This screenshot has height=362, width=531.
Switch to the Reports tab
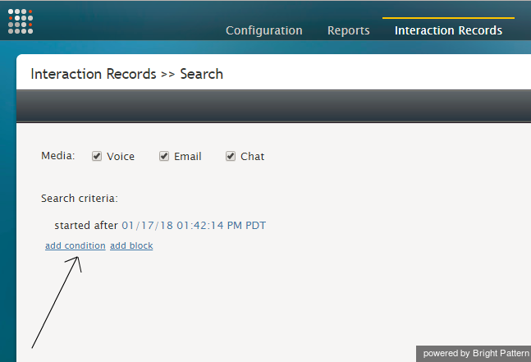(348, 30)
